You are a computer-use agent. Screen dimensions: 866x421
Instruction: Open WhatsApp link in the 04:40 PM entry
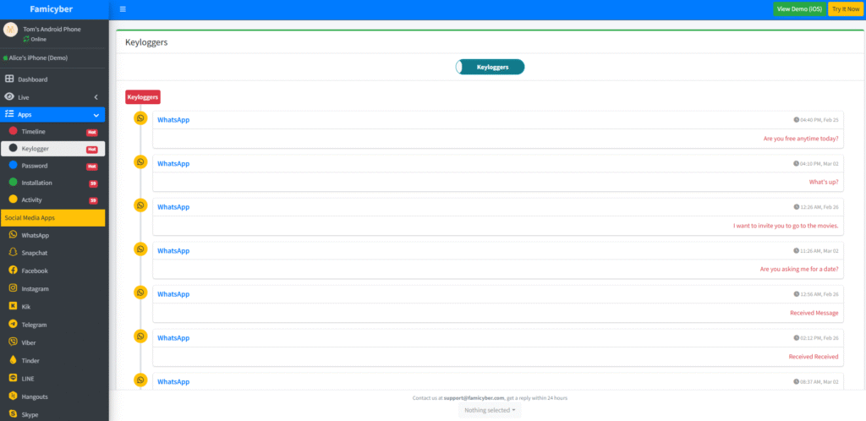173,120
